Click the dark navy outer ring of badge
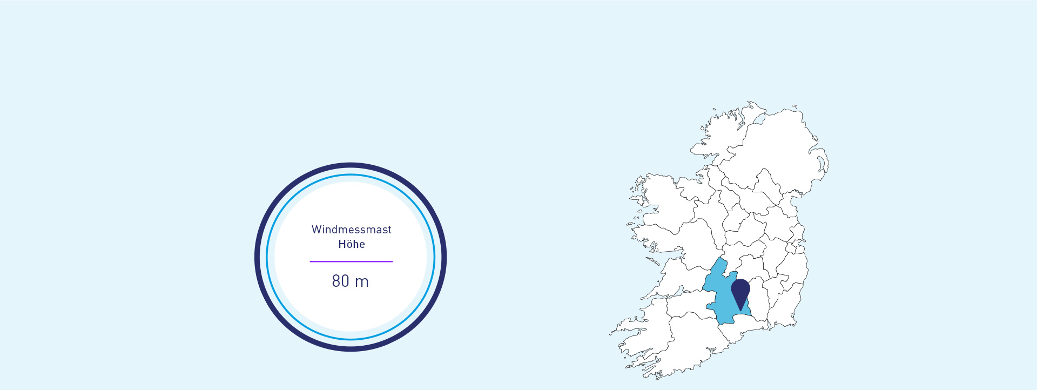 [258, 257]
